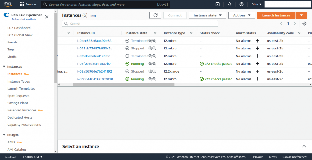312x160 pixels.
Task: Open instance i-09a5696de7b241f92 link
Action: click(95, 71)
